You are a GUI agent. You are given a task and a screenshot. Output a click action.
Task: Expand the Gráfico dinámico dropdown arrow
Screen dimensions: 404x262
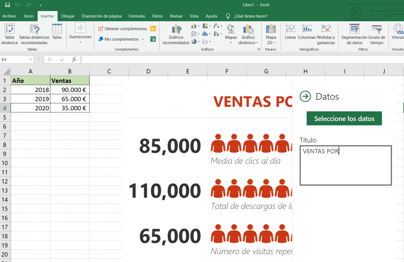[257, 43]
